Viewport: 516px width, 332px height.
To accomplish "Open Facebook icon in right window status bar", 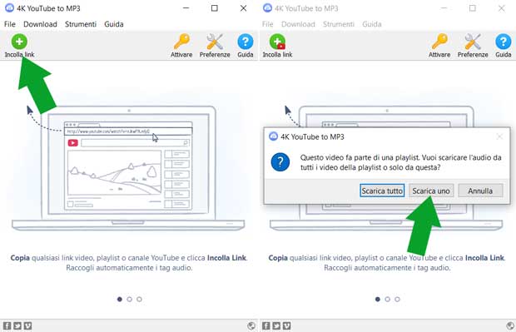I will [x=265, y=325].
